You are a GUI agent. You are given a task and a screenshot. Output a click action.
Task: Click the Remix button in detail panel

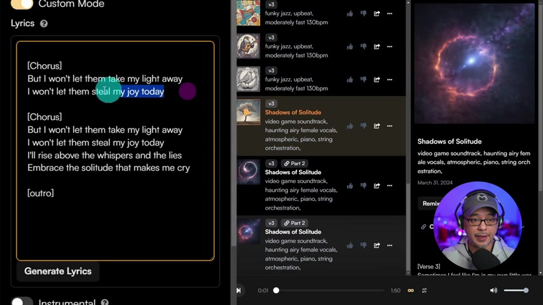tap(430, 203)
